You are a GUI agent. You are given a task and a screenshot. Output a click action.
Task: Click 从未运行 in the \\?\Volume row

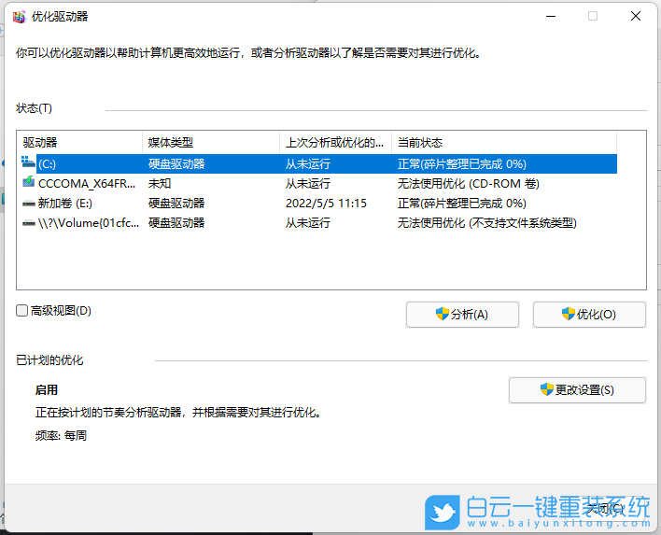(308, 223)
